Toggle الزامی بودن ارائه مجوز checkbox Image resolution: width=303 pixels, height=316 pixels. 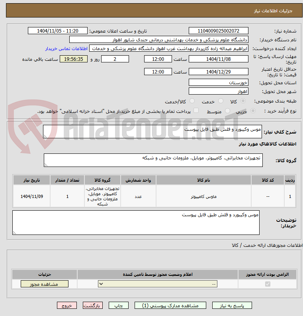point(268,284)
